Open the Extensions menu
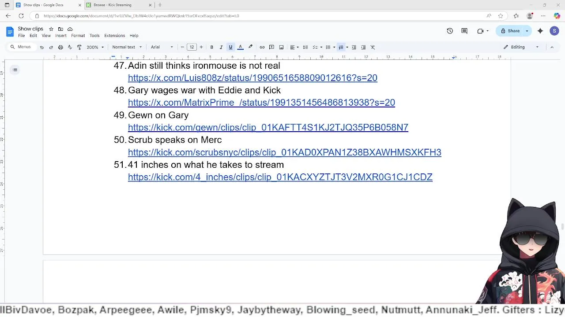Viewport: 565px width, 317px height. [114, 36]
